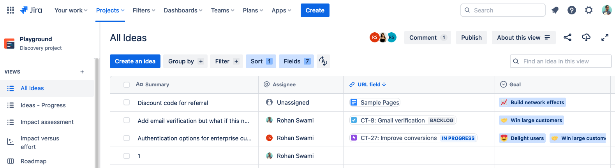Select the Authentication options idea checkbox

point(127,138)
